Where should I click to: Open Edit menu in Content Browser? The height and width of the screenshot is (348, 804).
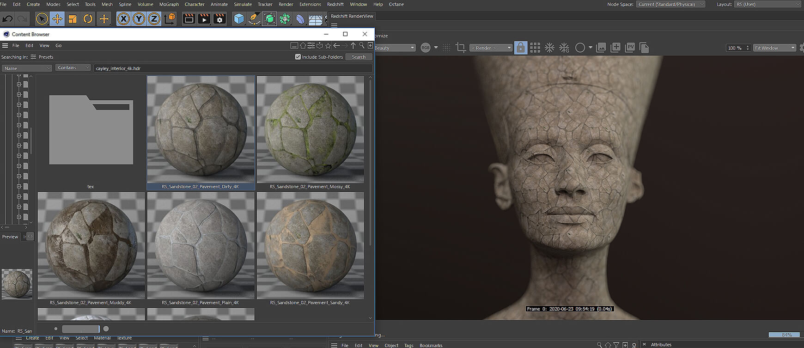[29, 46]
